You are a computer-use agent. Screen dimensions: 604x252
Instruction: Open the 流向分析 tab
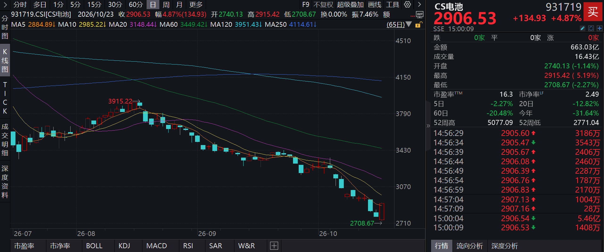coord(470,246)
